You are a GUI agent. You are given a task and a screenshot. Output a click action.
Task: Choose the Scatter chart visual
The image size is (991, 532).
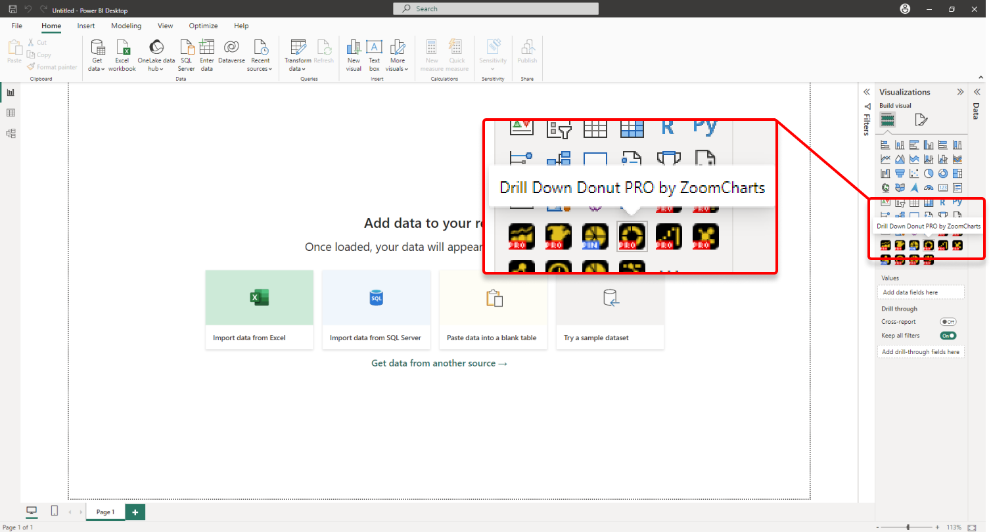coord(914,174)
